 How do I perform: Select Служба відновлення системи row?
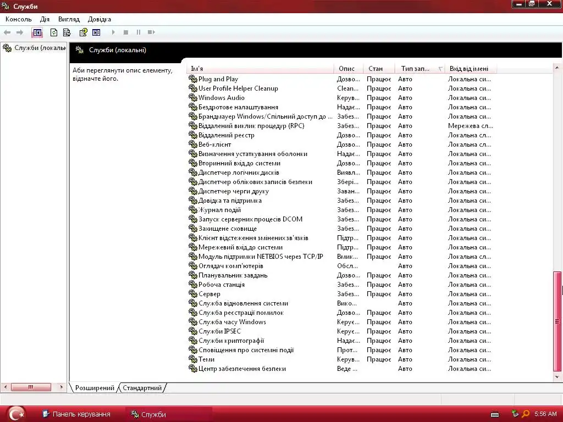pyautogui.click(x=342, y=303)
